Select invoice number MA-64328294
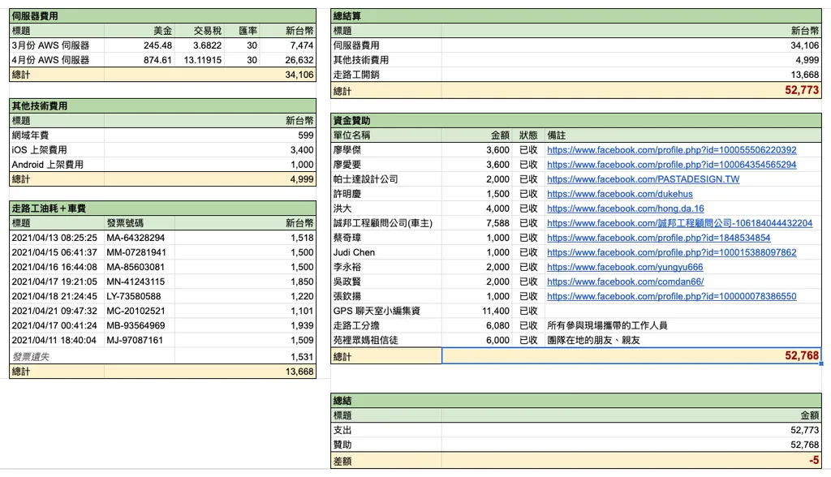This screenshot has width=831, height=477. (140, 238)
